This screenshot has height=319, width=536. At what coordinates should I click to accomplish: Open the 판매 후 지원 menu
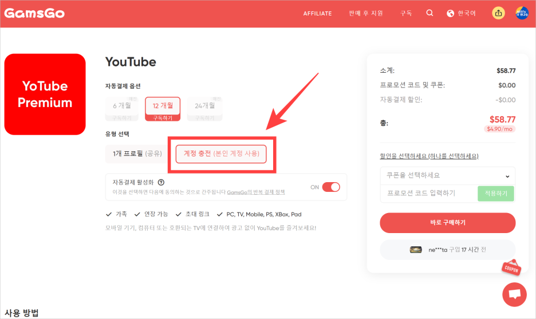tap(366, 13)
